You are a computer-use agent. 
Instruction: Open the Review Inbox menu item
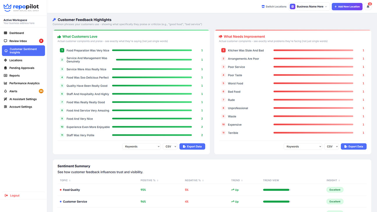23,41
